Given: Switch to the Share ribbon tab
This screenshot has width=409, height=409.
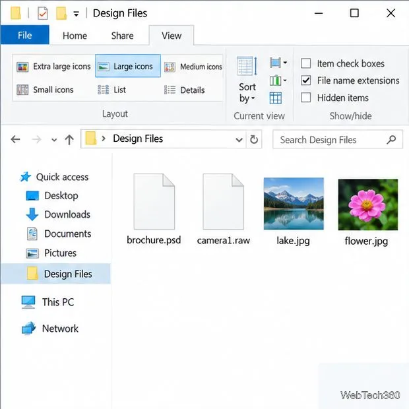Looking at the screenshot, I should (x=122, y=36).
